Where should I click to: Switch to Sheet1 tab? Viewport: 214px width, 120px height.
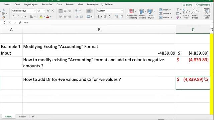[22, 117]
